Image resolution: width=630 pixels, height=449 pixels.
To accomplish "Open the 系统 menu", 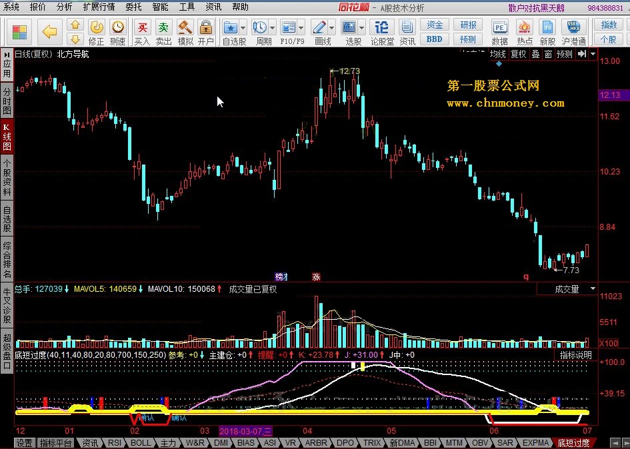I will point(11,7).
